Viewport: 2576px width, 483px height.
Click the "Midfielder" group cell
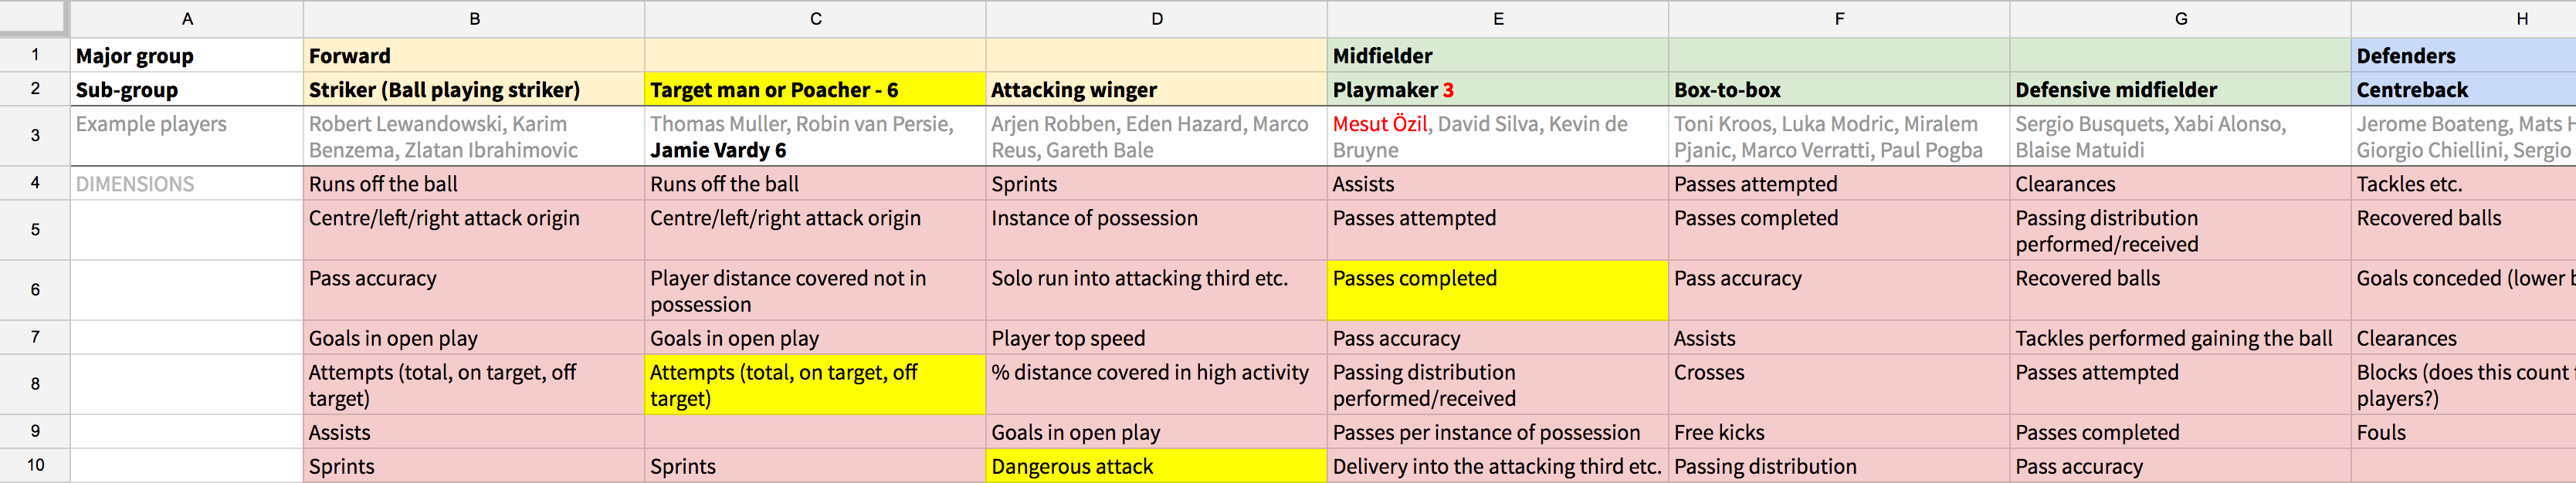[1497, 56]
